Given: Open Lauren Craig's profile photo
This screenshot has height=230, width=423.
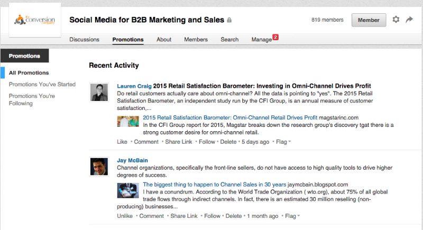Looking at the screenshot, I should click(x=99, y=92).
